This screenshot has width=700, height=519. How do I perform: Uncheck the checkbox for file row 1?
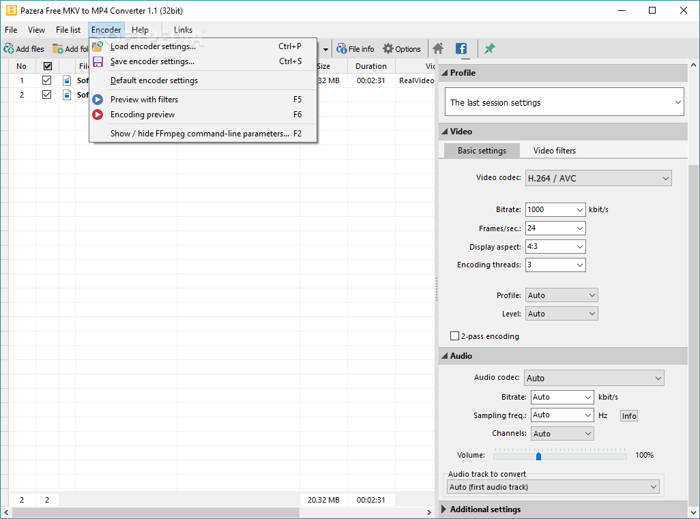(46, 80)
